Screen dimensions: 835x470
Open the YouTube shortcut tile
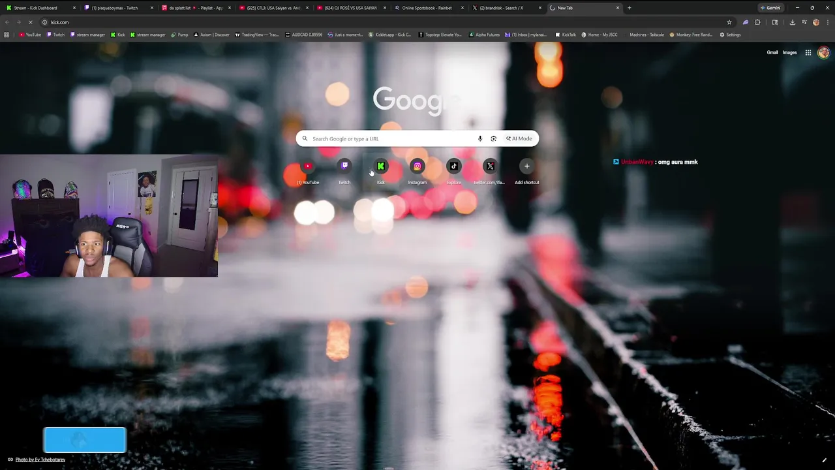[308, 172]
